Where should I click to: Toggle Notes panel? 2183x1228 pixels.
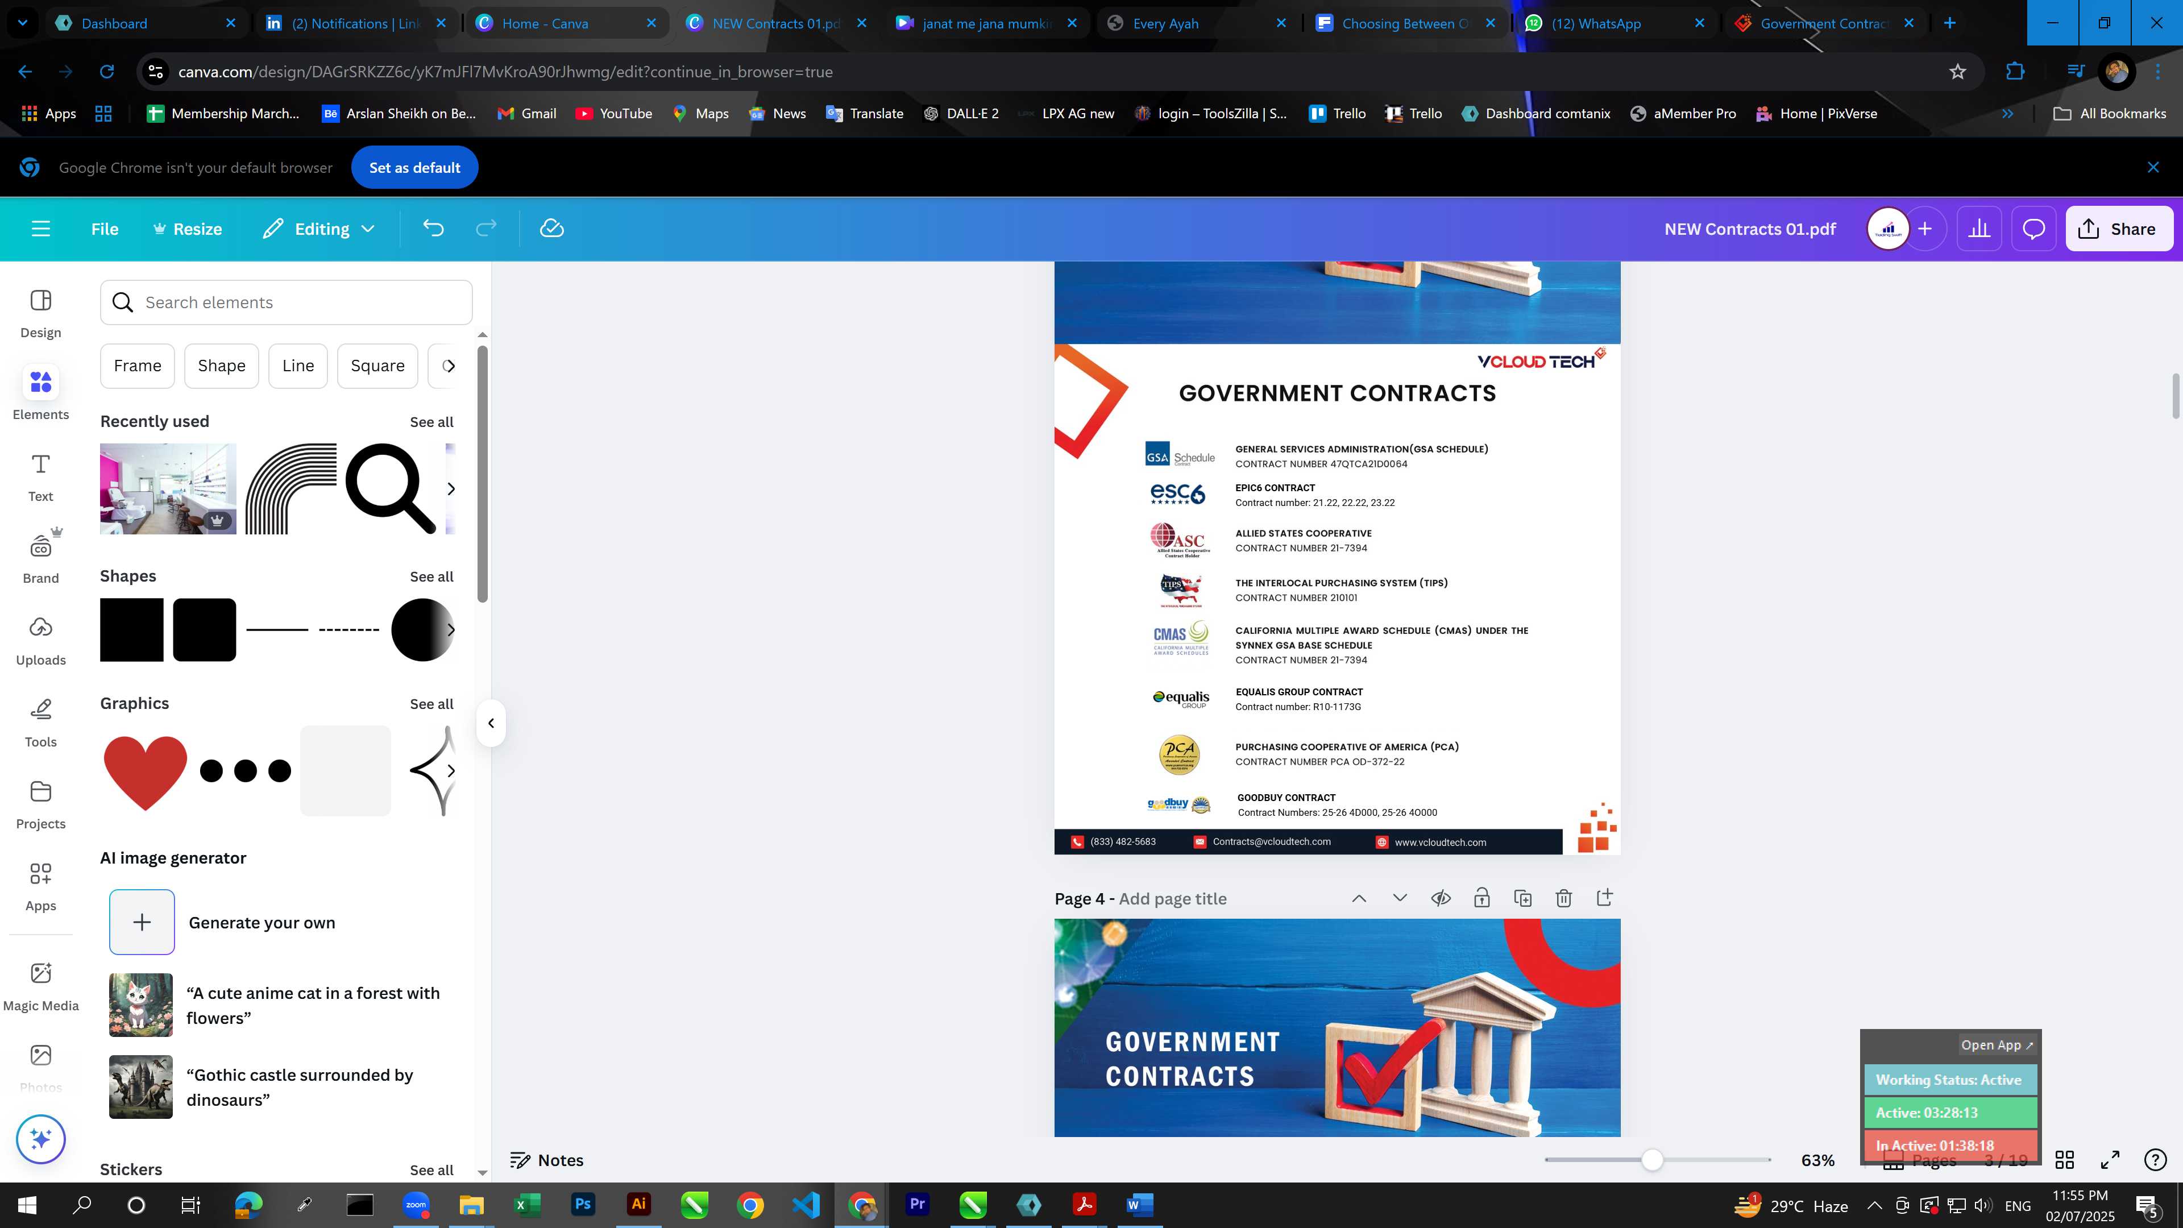546,1160
